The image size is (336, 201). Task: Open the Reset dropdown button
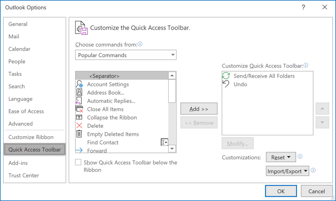tap(281, 158)
